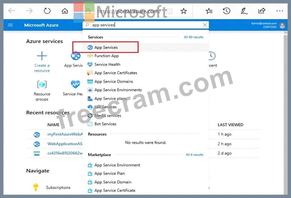291x198 pixels.
Task: Click the browser forward arrow
Action: (x=29, y=11)
